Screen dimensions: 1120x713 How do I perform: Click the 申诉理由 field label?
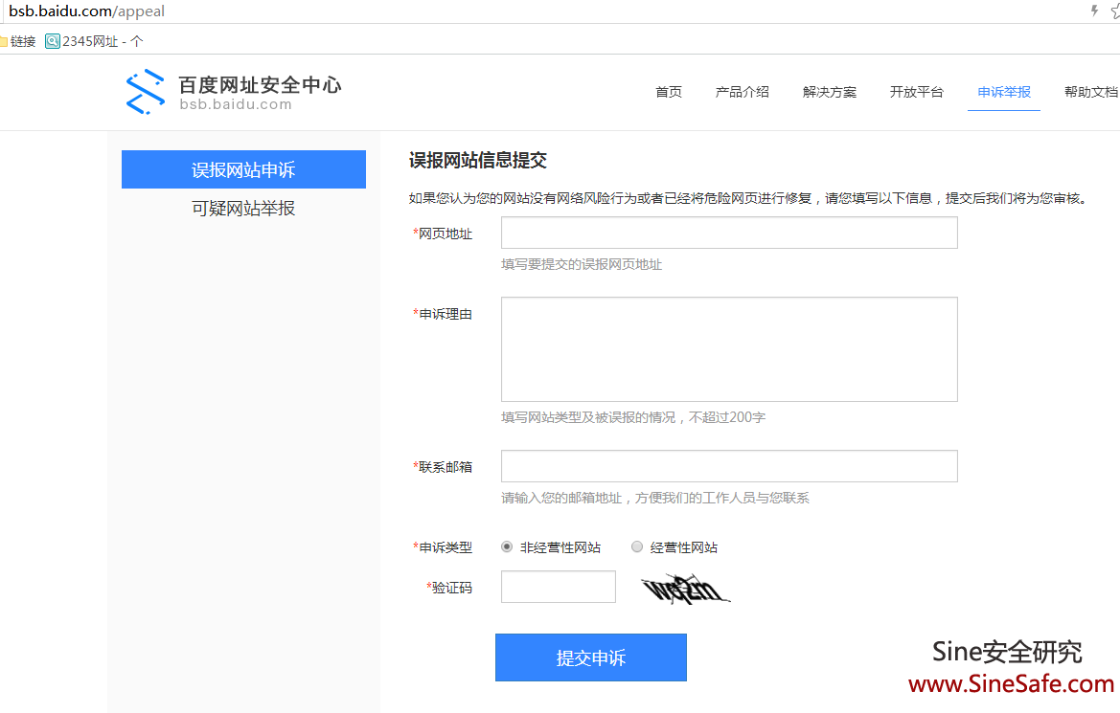click(x=445, y=314)
